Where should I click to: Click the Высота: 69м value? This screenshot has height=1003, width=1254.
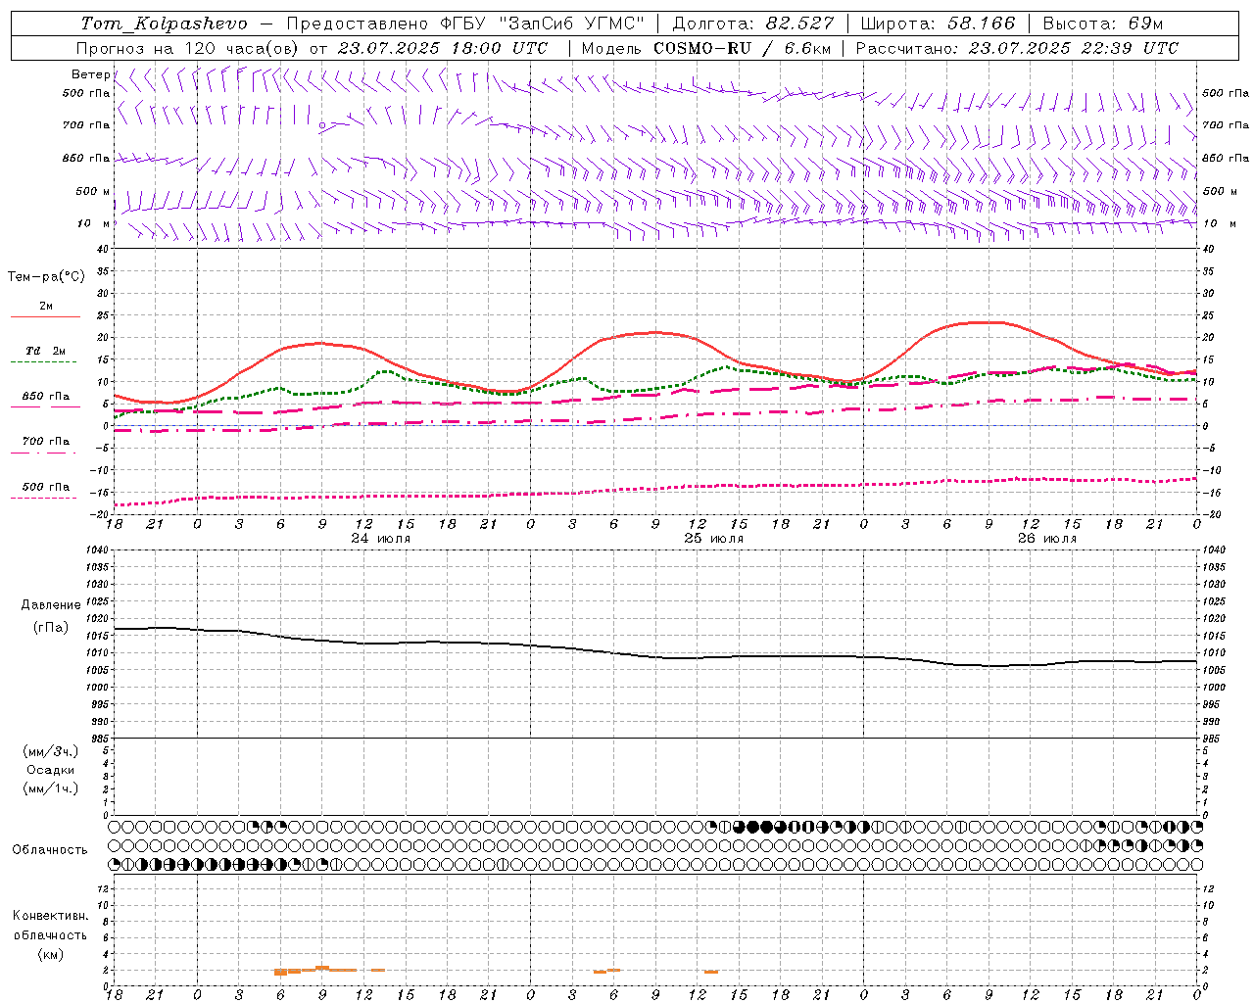1102,24
